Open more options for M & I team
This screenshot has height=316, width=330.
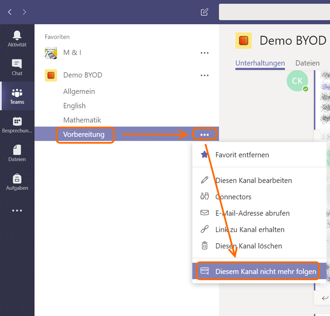204,53
